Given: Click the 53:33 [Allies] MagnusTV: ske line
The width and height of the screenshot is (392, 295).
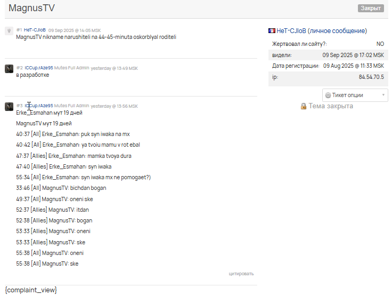Looking at the screenshot, I should tap(51, 242).
